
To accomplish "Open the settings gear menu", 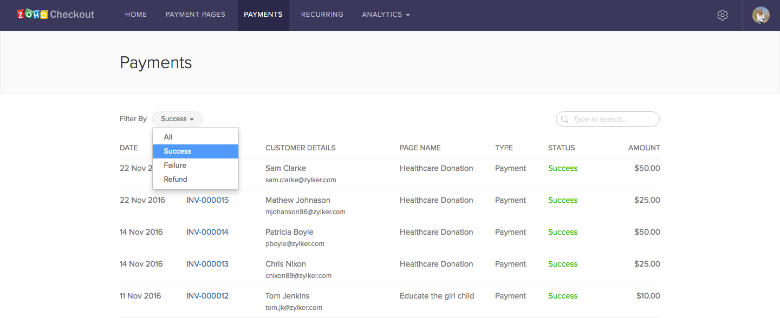I will (722, 15).
